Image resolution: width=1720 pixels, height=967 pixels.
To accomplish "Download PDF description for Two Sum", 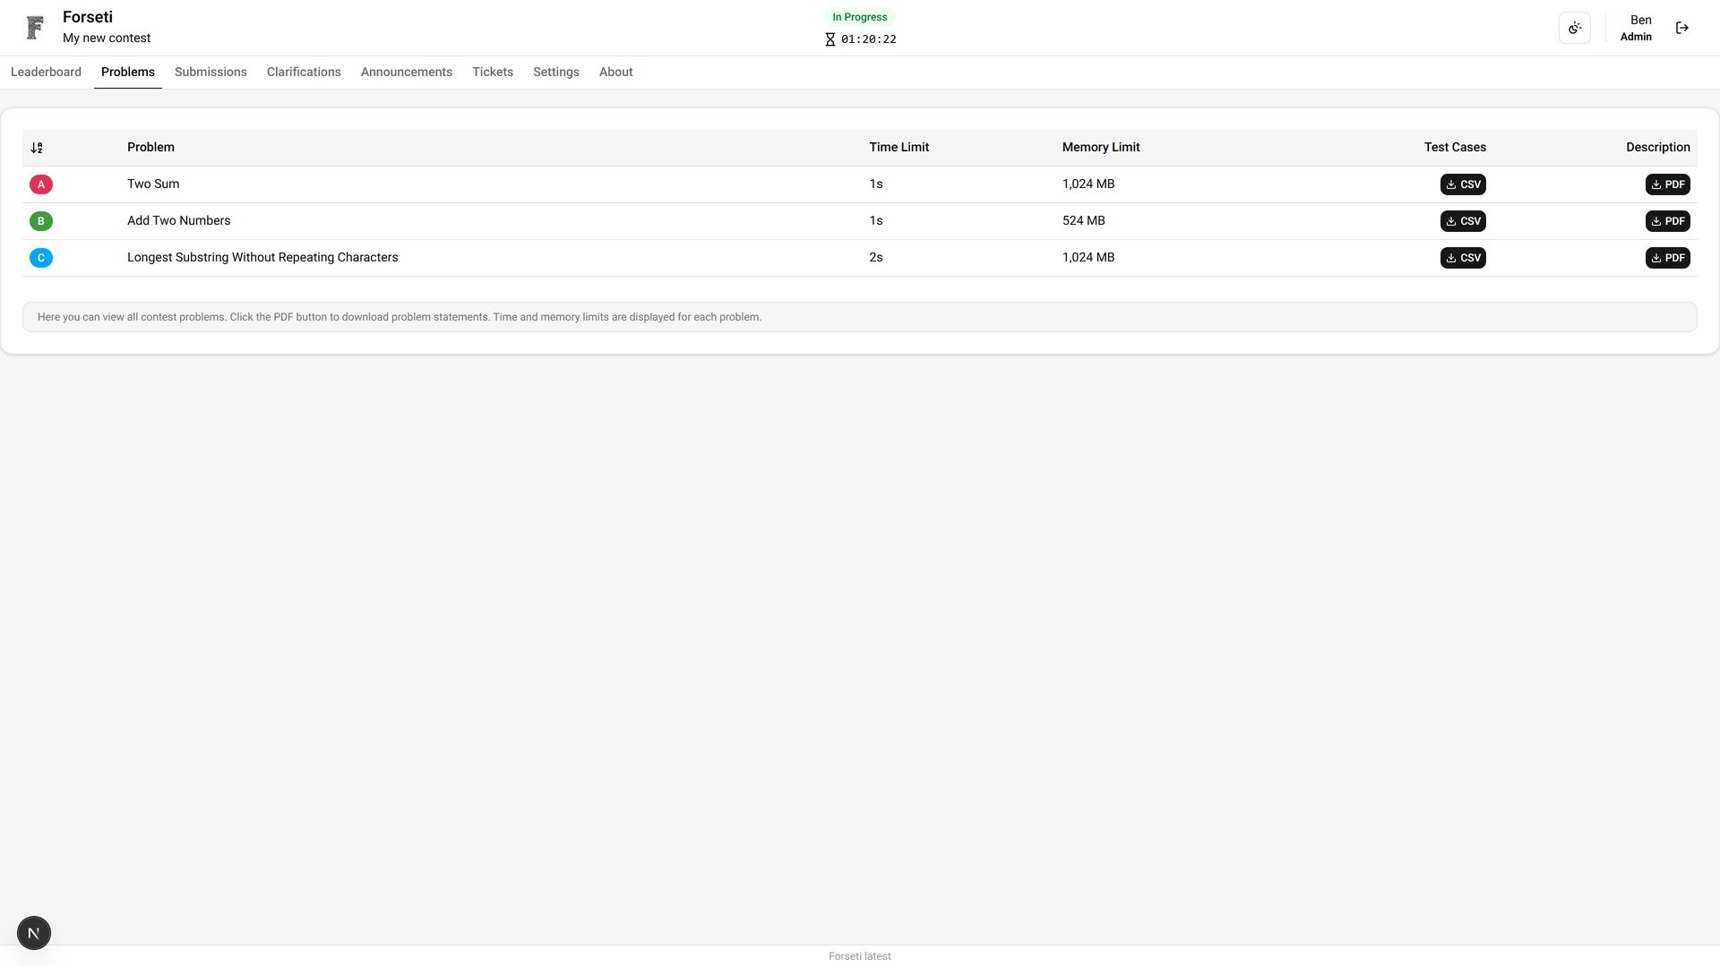I will [1666, 184].
